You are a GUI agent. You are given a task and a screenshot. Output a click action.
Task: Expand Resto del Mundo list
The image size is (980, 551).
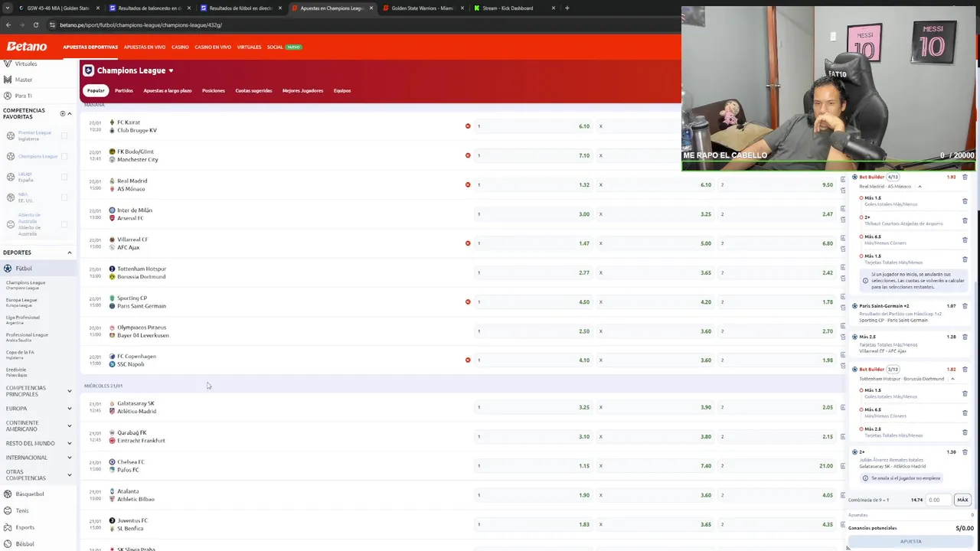(69, 443)
